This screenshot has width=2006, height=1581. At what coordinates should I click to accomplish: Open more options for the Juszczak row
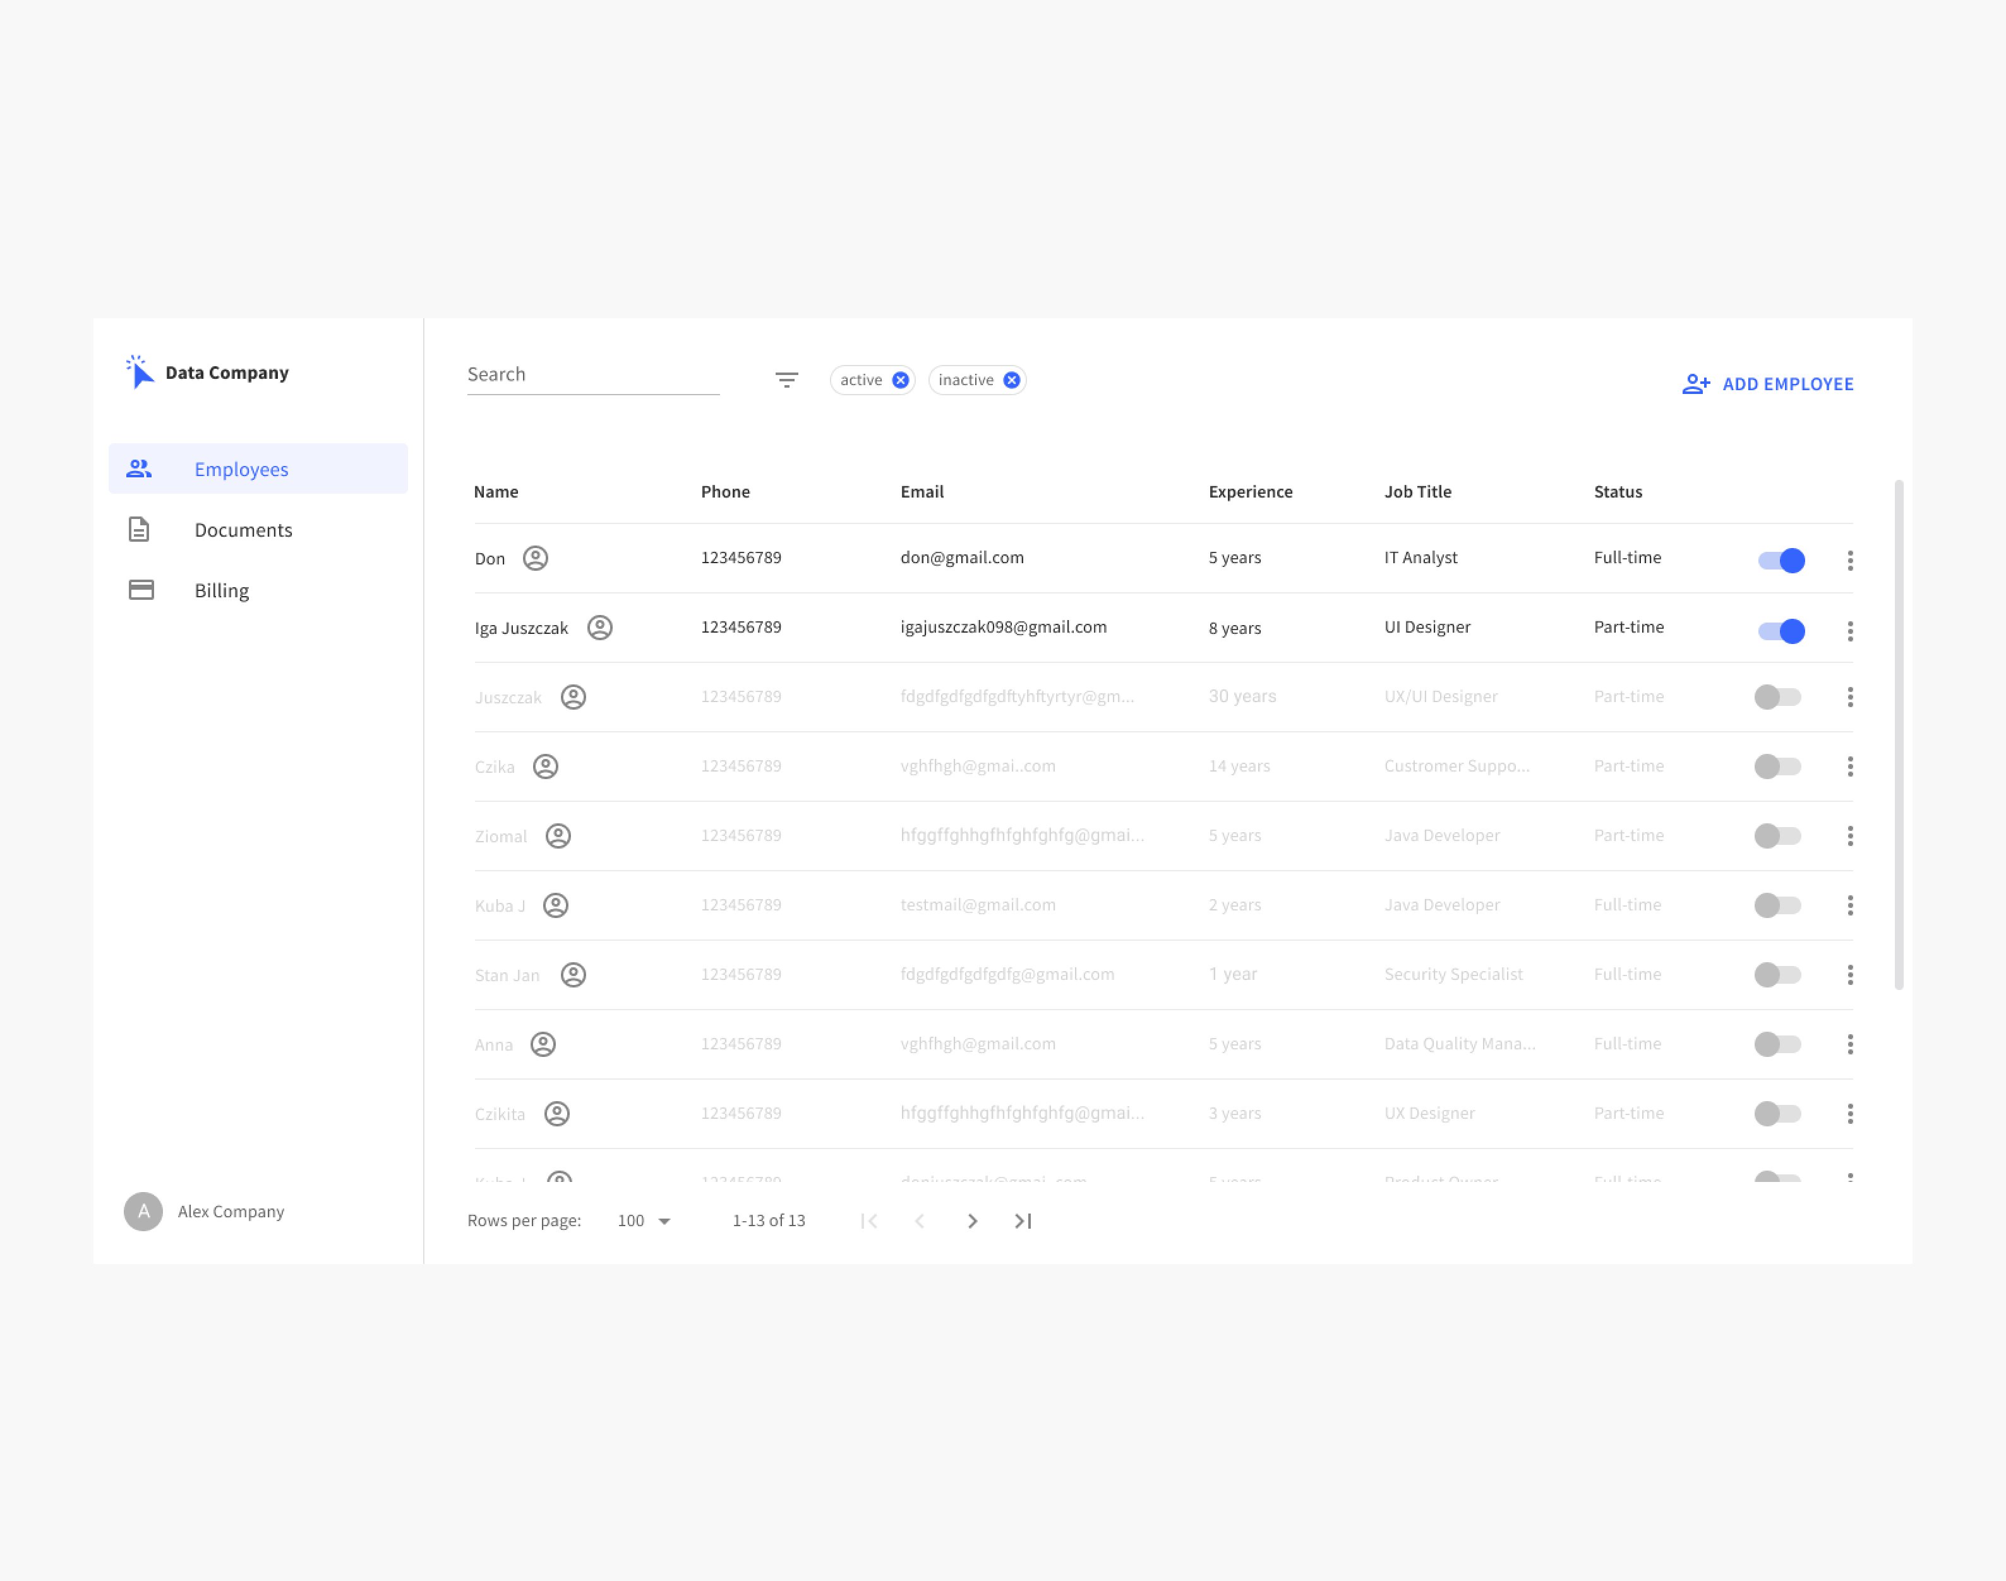click(1849, 697)
